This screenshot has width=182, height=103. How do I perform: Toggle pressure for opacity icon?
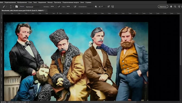[x=59, y=7]
